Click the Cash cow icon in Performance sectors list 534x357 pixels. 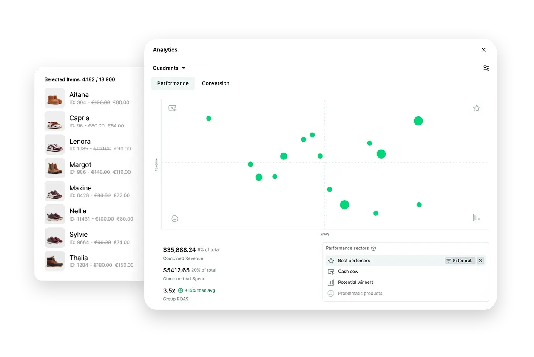[330, 271]
